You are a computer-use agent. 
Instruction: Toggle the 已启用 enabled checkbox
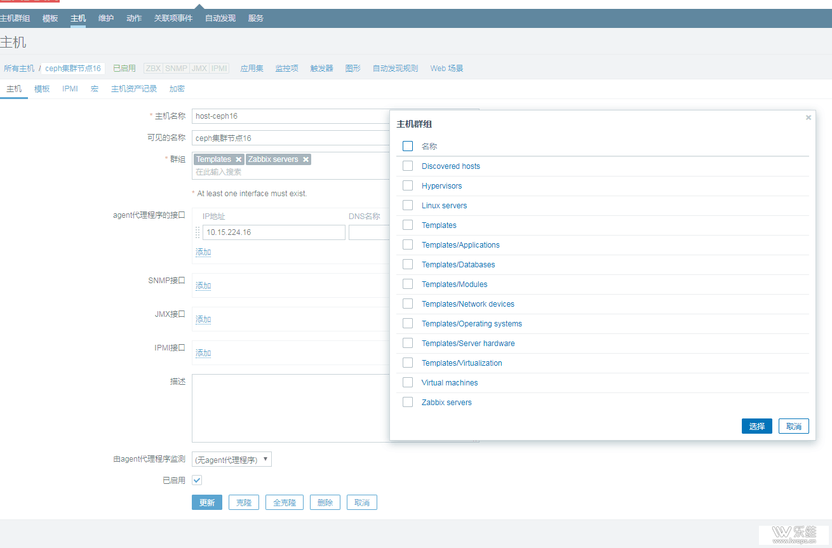point(197,480)
